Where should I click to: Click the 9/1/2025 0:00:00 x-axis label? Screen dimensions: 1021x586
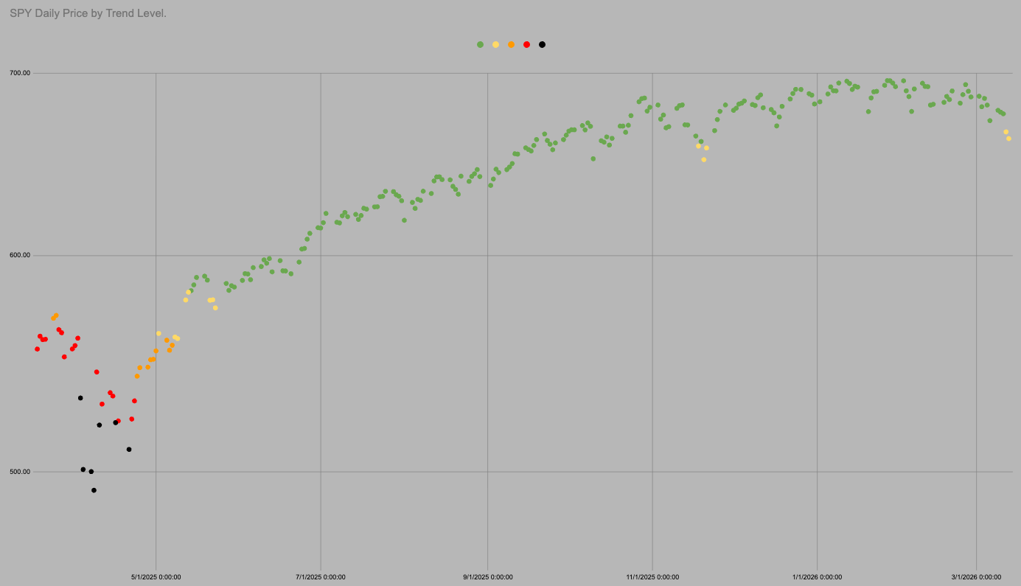pos(488,576)
